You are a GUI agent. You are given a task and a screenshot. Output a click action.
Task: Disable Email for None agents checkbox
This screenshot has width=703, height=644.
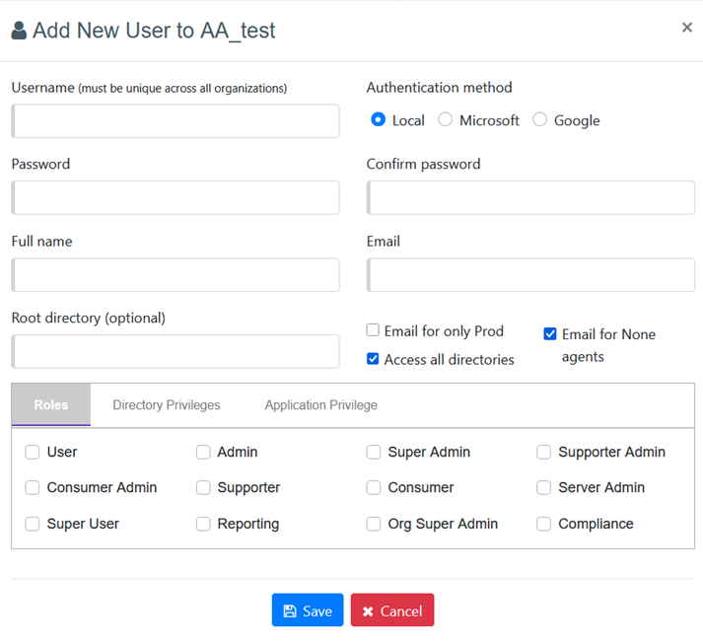click(x=550, y=334)
